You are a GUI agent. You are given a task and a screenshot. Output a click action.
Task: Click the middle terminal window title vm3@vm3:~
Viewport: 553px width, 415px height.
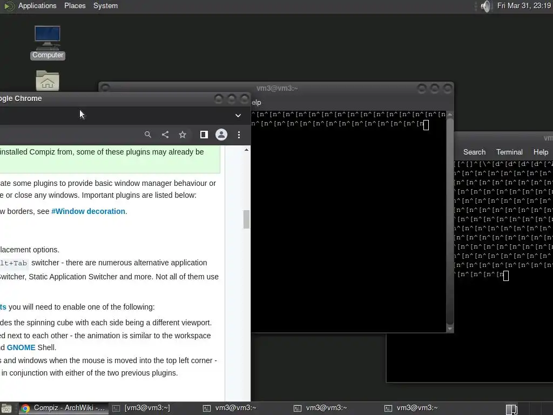(x=277, y=88)
